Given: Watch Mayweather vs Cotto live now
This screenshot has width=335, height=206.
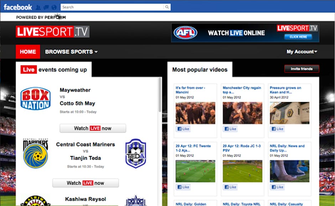Looking at the screenshot, I should point(93,128).
